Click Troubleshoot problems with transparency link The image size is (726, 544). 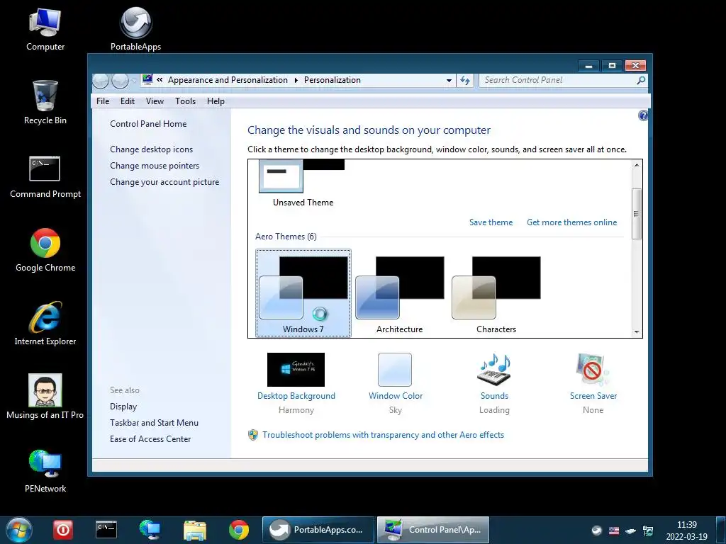(383, 435)
